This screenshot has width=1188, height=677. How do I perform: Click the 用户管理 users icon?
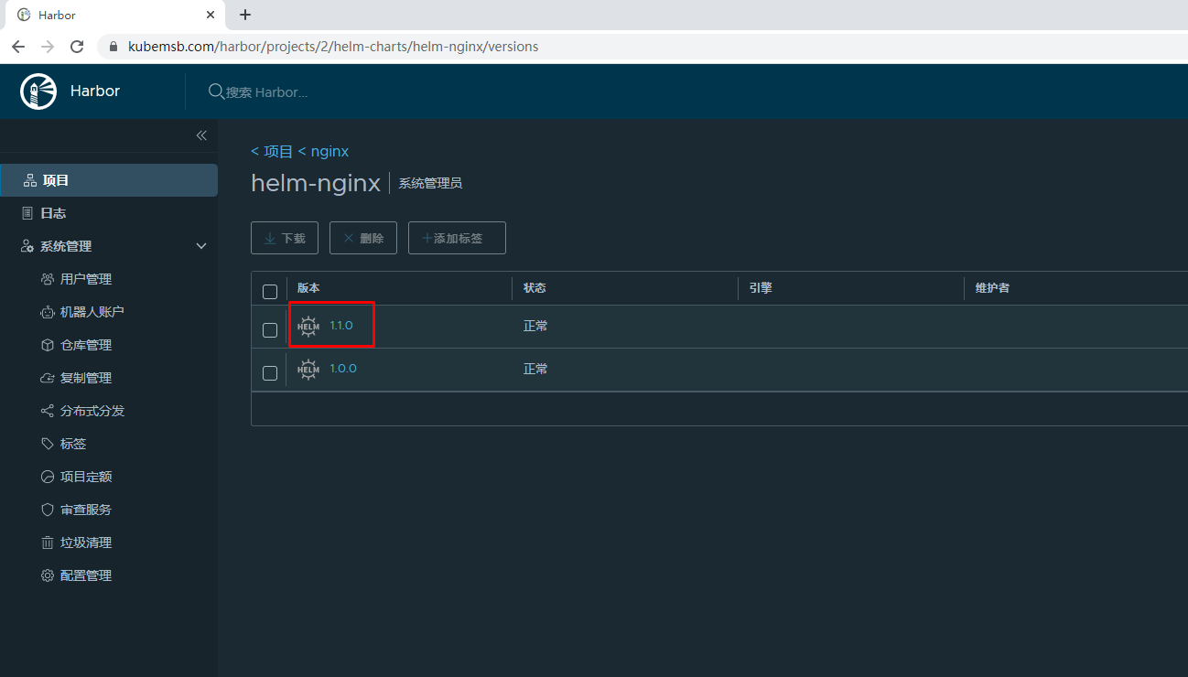48,279
